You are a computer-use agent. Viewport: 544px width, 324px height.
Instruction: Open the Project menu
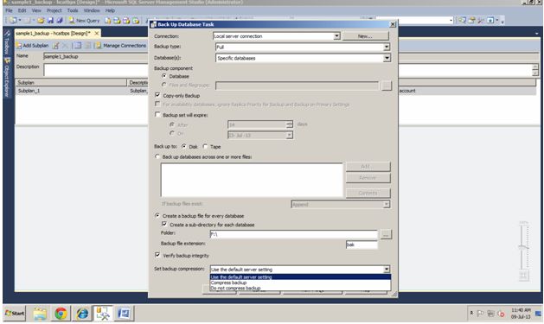pos(54,10)
